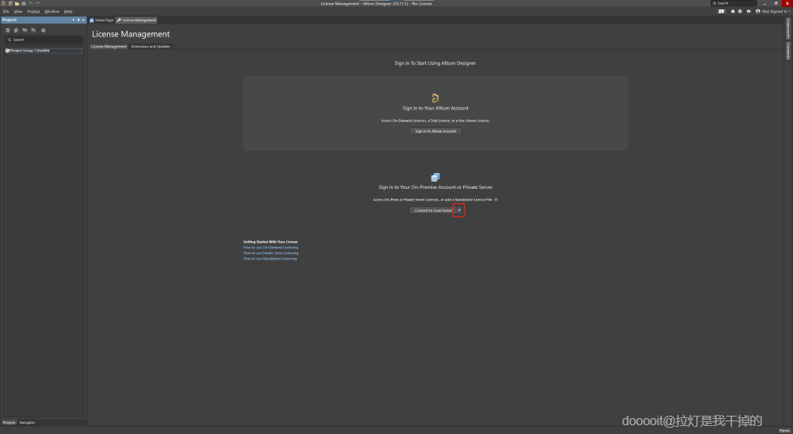The height and width of the screenshot is (434, 793).
Task: Click the Projects panel save icon
Action: [8, 30]
